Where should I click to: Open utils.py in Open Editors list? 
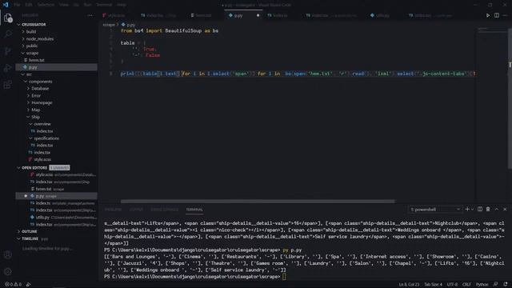(x=42, y=217)
